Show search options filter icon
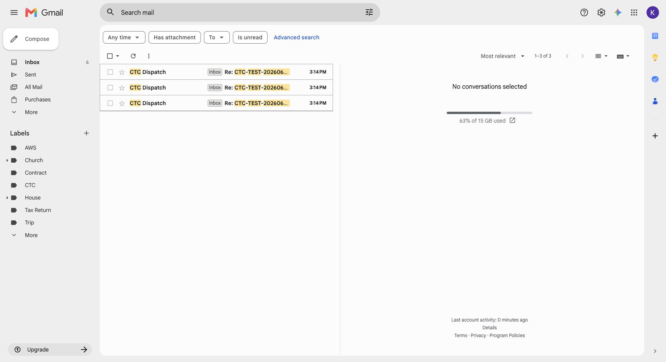 (369, 12)
